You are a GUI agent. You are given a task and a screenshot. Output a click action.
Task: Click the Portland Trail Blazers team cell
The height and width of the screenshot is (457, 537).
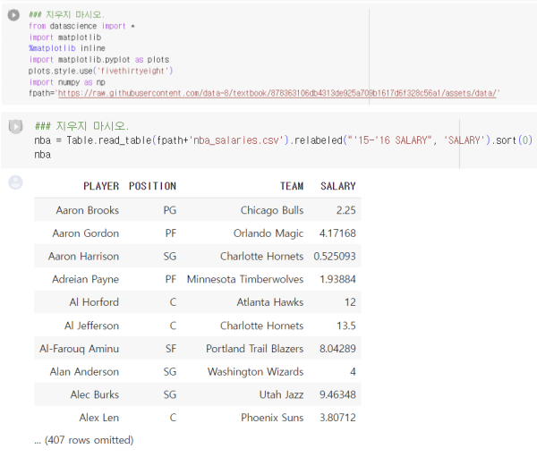pyautogui.click(x=255, y=349)
